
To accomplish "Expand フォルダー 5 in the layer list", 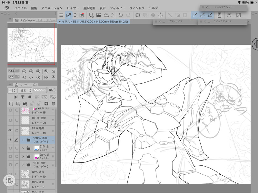I will (x=23, y=140).
